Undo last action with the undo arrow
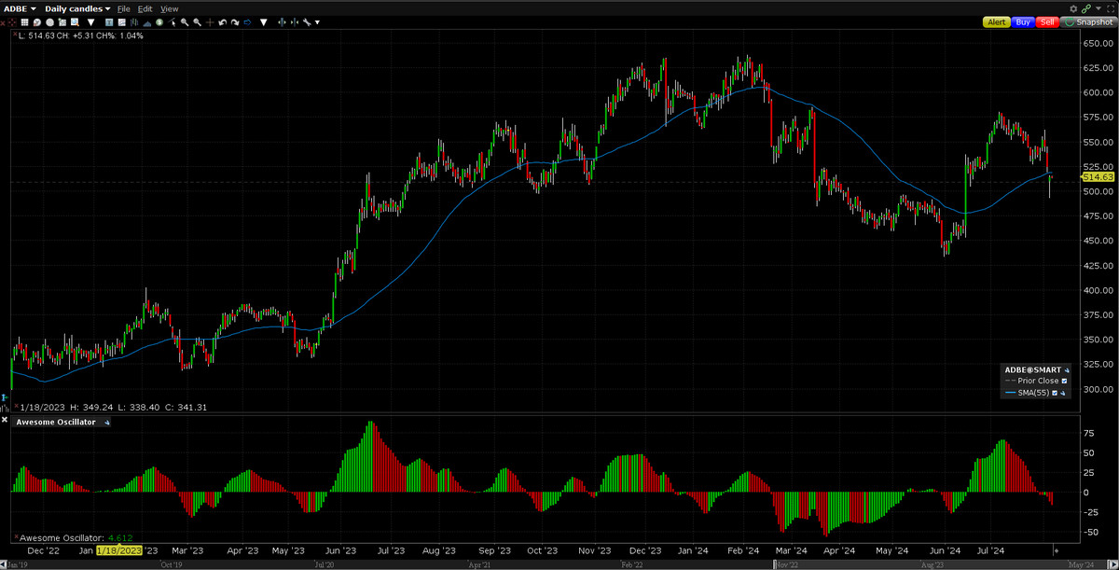Viewport: 1119px width, 570px height. pos(223,21)
